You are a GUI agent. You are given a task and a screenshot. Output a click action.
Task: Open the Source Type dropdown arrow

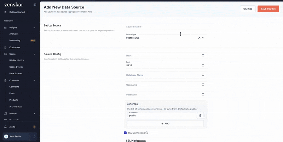click(203, 38)
